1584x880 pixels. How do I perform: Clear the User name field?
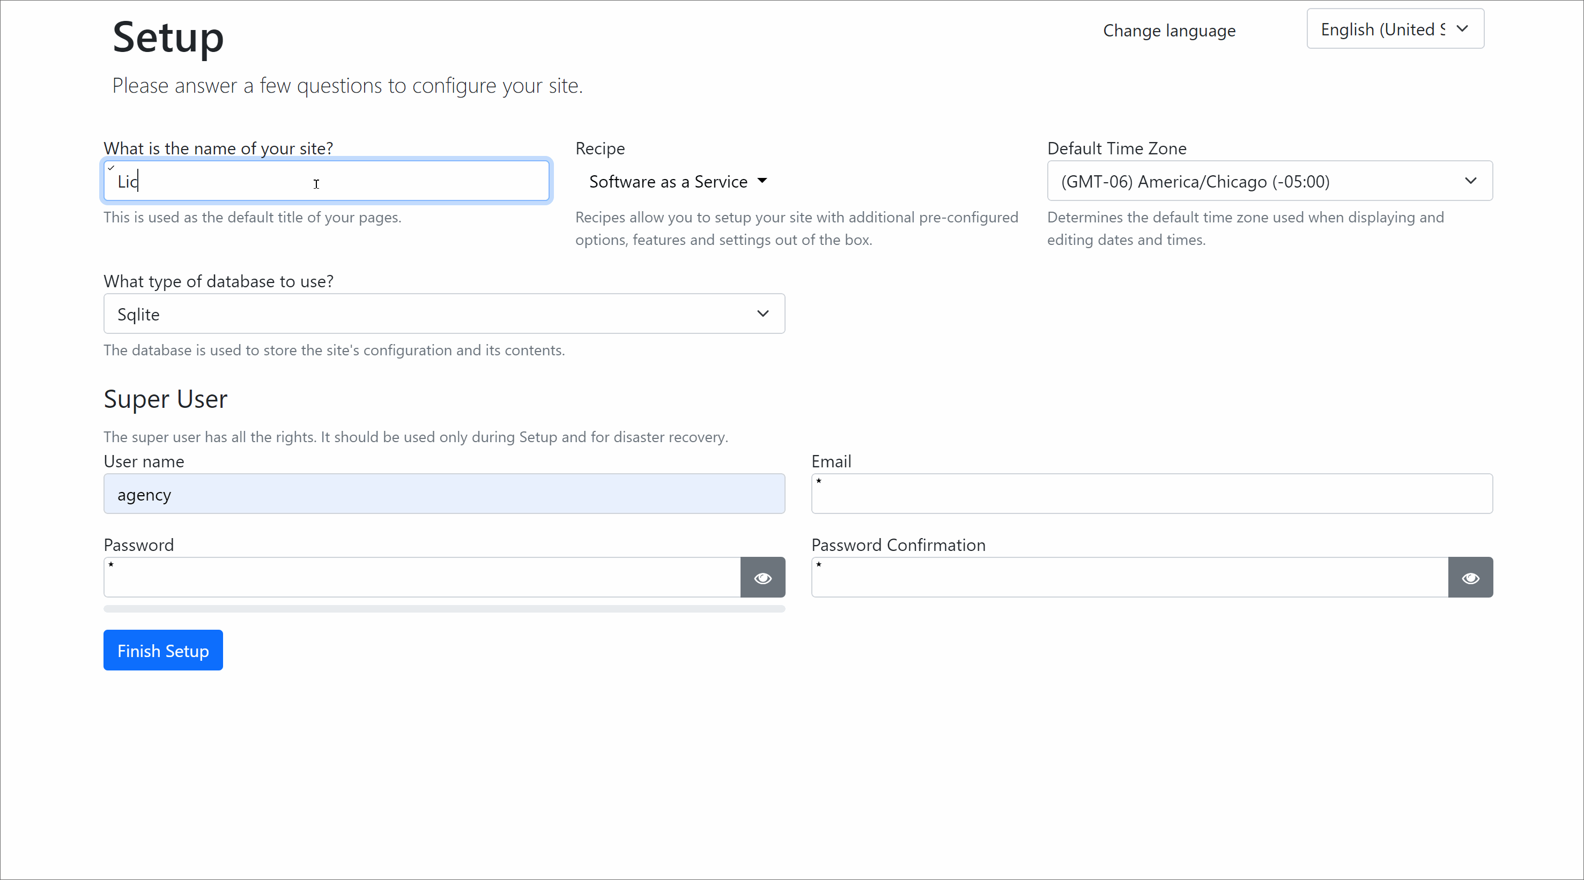[x=445, y=494]
